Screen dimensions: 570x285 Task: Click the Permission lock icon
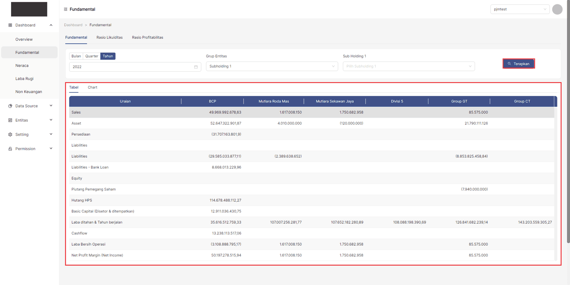10,149
